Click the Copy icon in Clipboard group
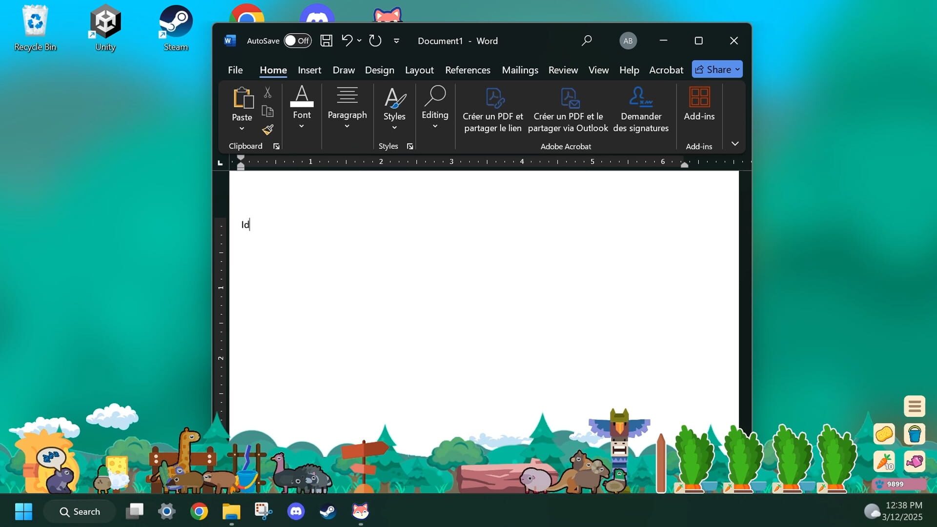The height and width of the screenshot is (527, 937). pos(267,111)
